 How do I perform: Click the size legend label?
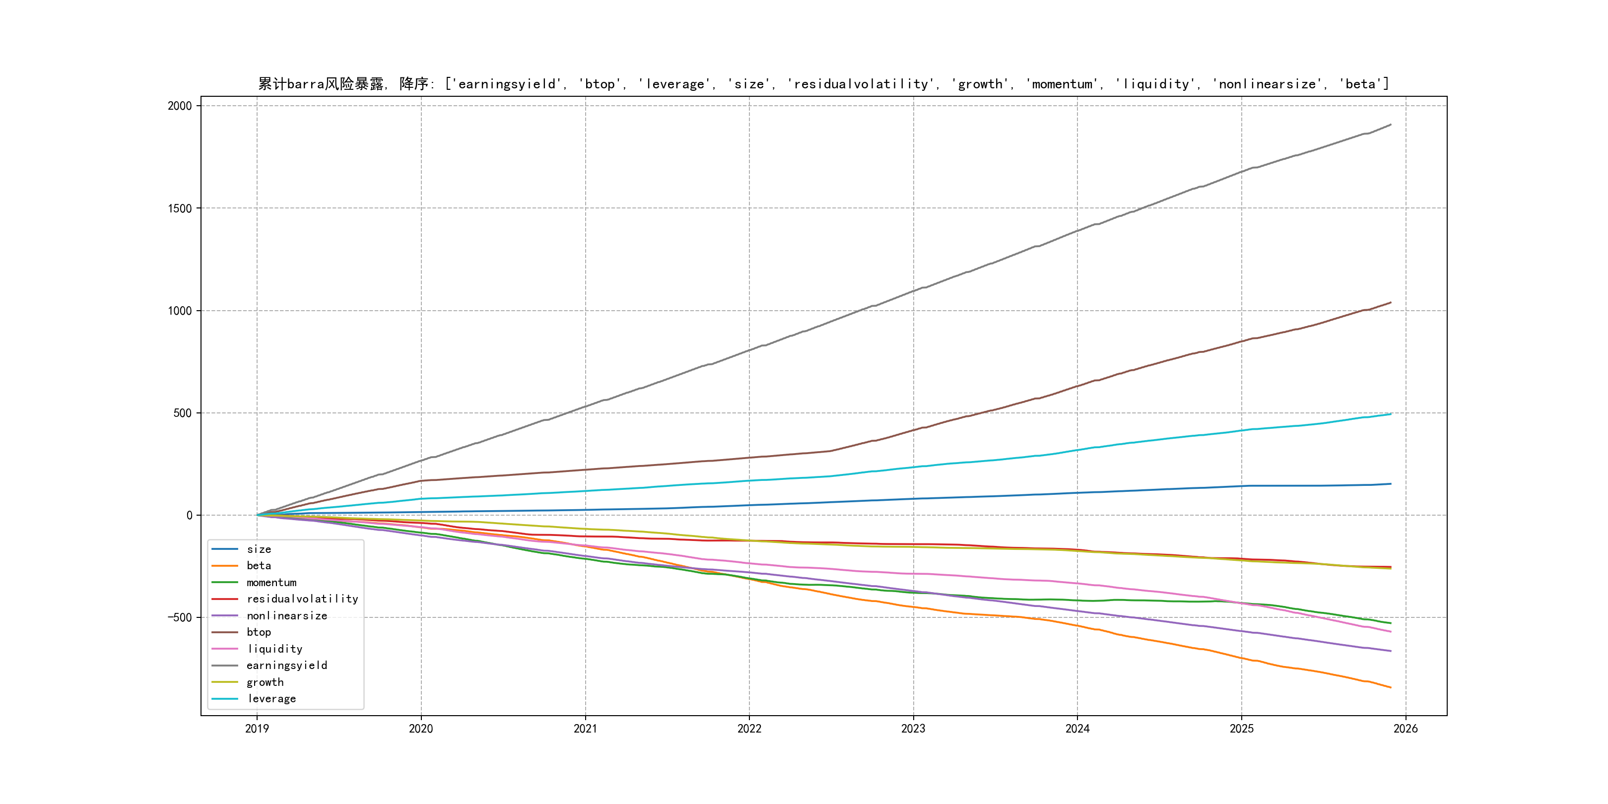click(259, 549)
